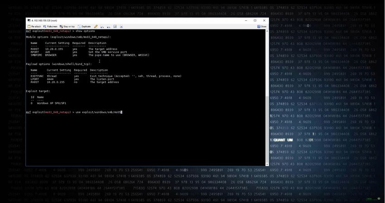Click the 'Windows XP SP0/SP1' target row
Image resolution: width=385 pixels, height=203 pixels.
[48, 103]
